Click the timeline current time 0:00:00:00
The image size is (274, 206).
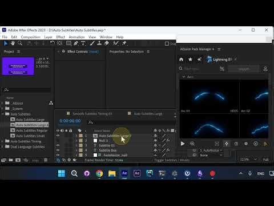(70, 121)
